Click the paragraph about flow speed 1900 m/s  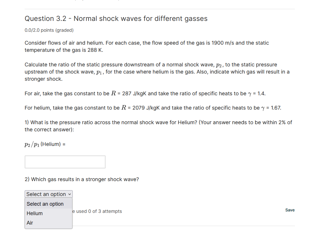147,43
